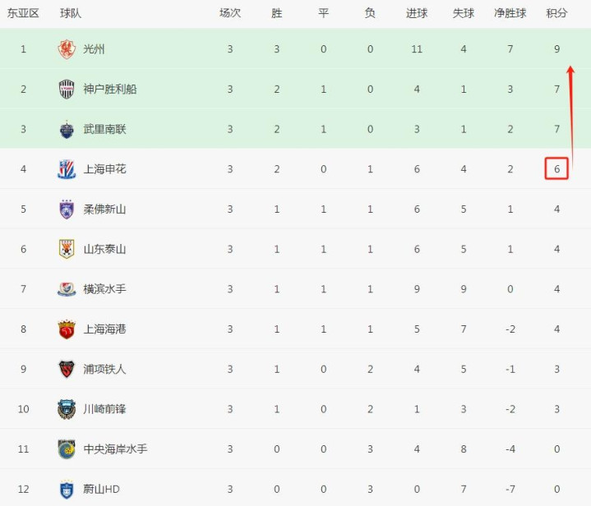Click the 武里南联 team badge

pyautogui.click(x=67, y=130)
